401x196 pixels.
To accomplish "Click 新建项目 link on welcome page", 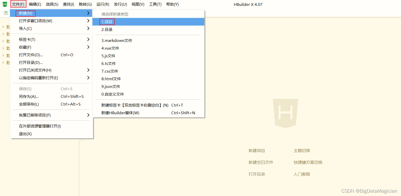I will coord(257,151).
